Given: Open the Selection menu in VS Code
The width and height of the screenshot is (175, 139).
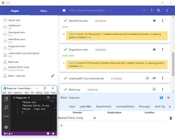Looking at the screenshot, I should tap(18, 93).
